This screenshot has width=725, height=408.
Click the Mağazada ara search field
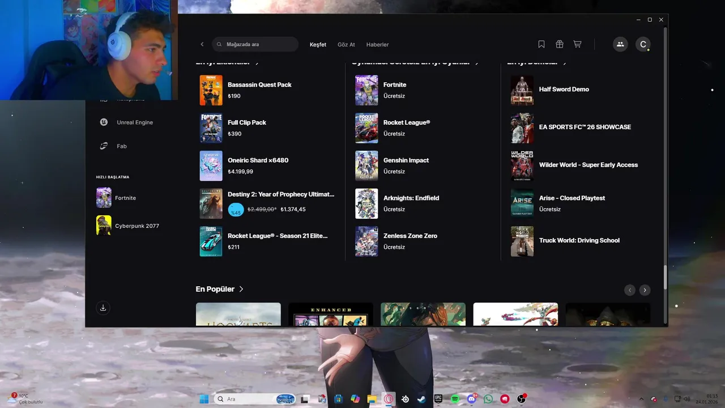(x=255, y=44)
